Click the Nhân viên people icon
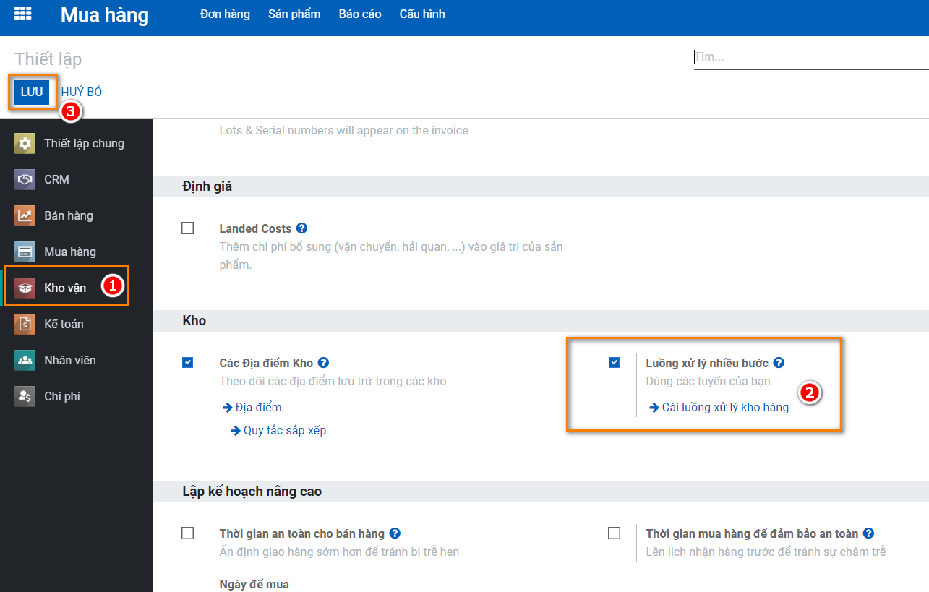Image resolution: width=929 pixels, height=592 pixels. pos(25,360)
